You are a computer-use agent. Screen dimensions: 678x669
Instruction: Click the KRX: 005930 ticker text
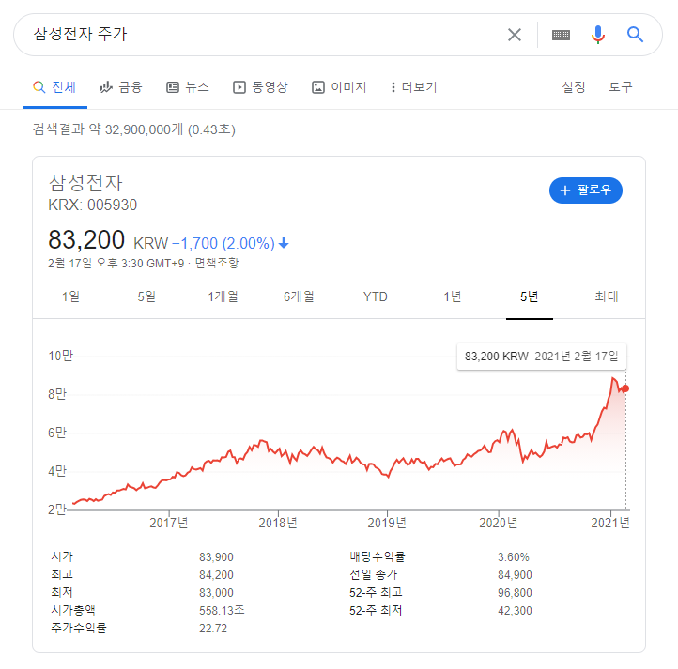point(93,205)
